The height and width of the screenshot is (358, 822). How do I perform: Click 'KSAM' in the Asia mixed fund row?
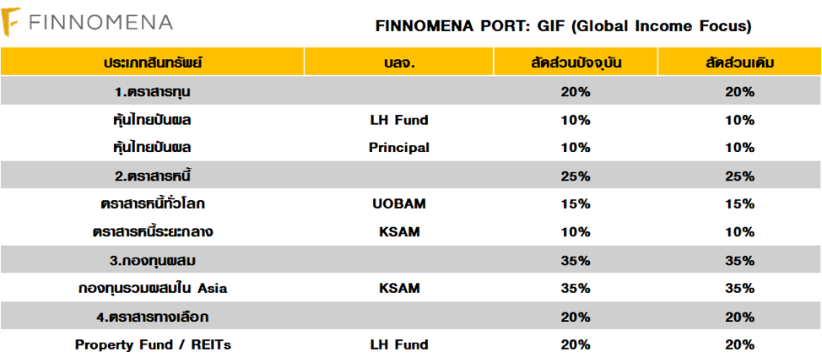click(x=398, y=288)
